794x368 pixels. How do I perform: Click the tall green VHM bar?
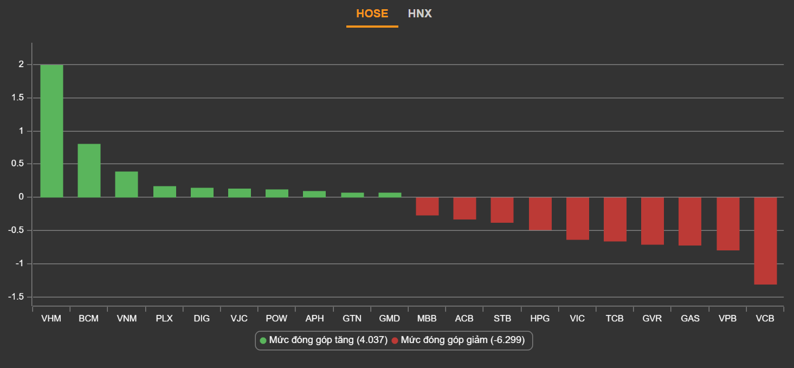click(x=51, y=131)
